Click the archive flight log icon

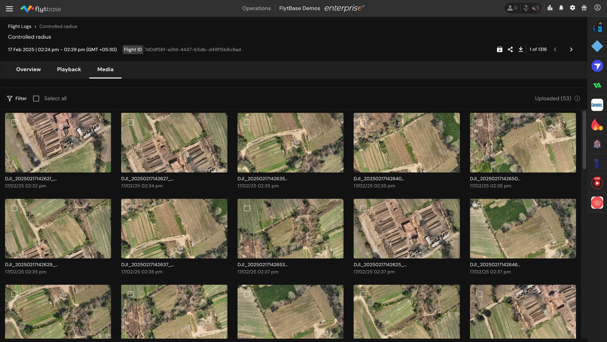tap(500, 49)
